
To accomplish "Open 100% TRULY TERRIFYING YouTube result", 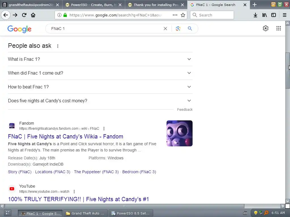I will coord(78,199).
